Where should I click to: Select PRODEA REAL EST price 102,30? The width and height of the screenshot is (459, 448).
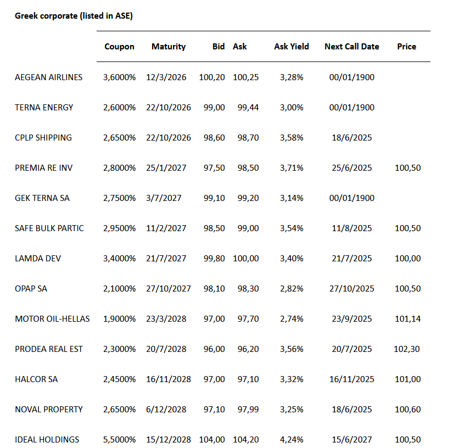(x=407, y=349)
